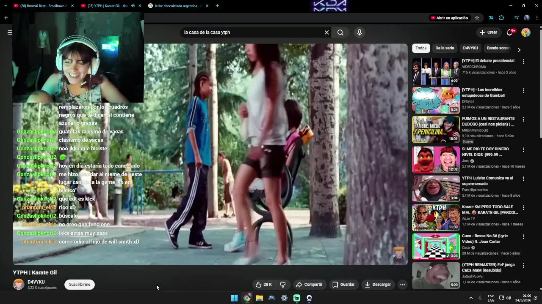Screen dimensions: 542x304
Task: Go back with the browser arrow
Action: (x=6, y=18)
